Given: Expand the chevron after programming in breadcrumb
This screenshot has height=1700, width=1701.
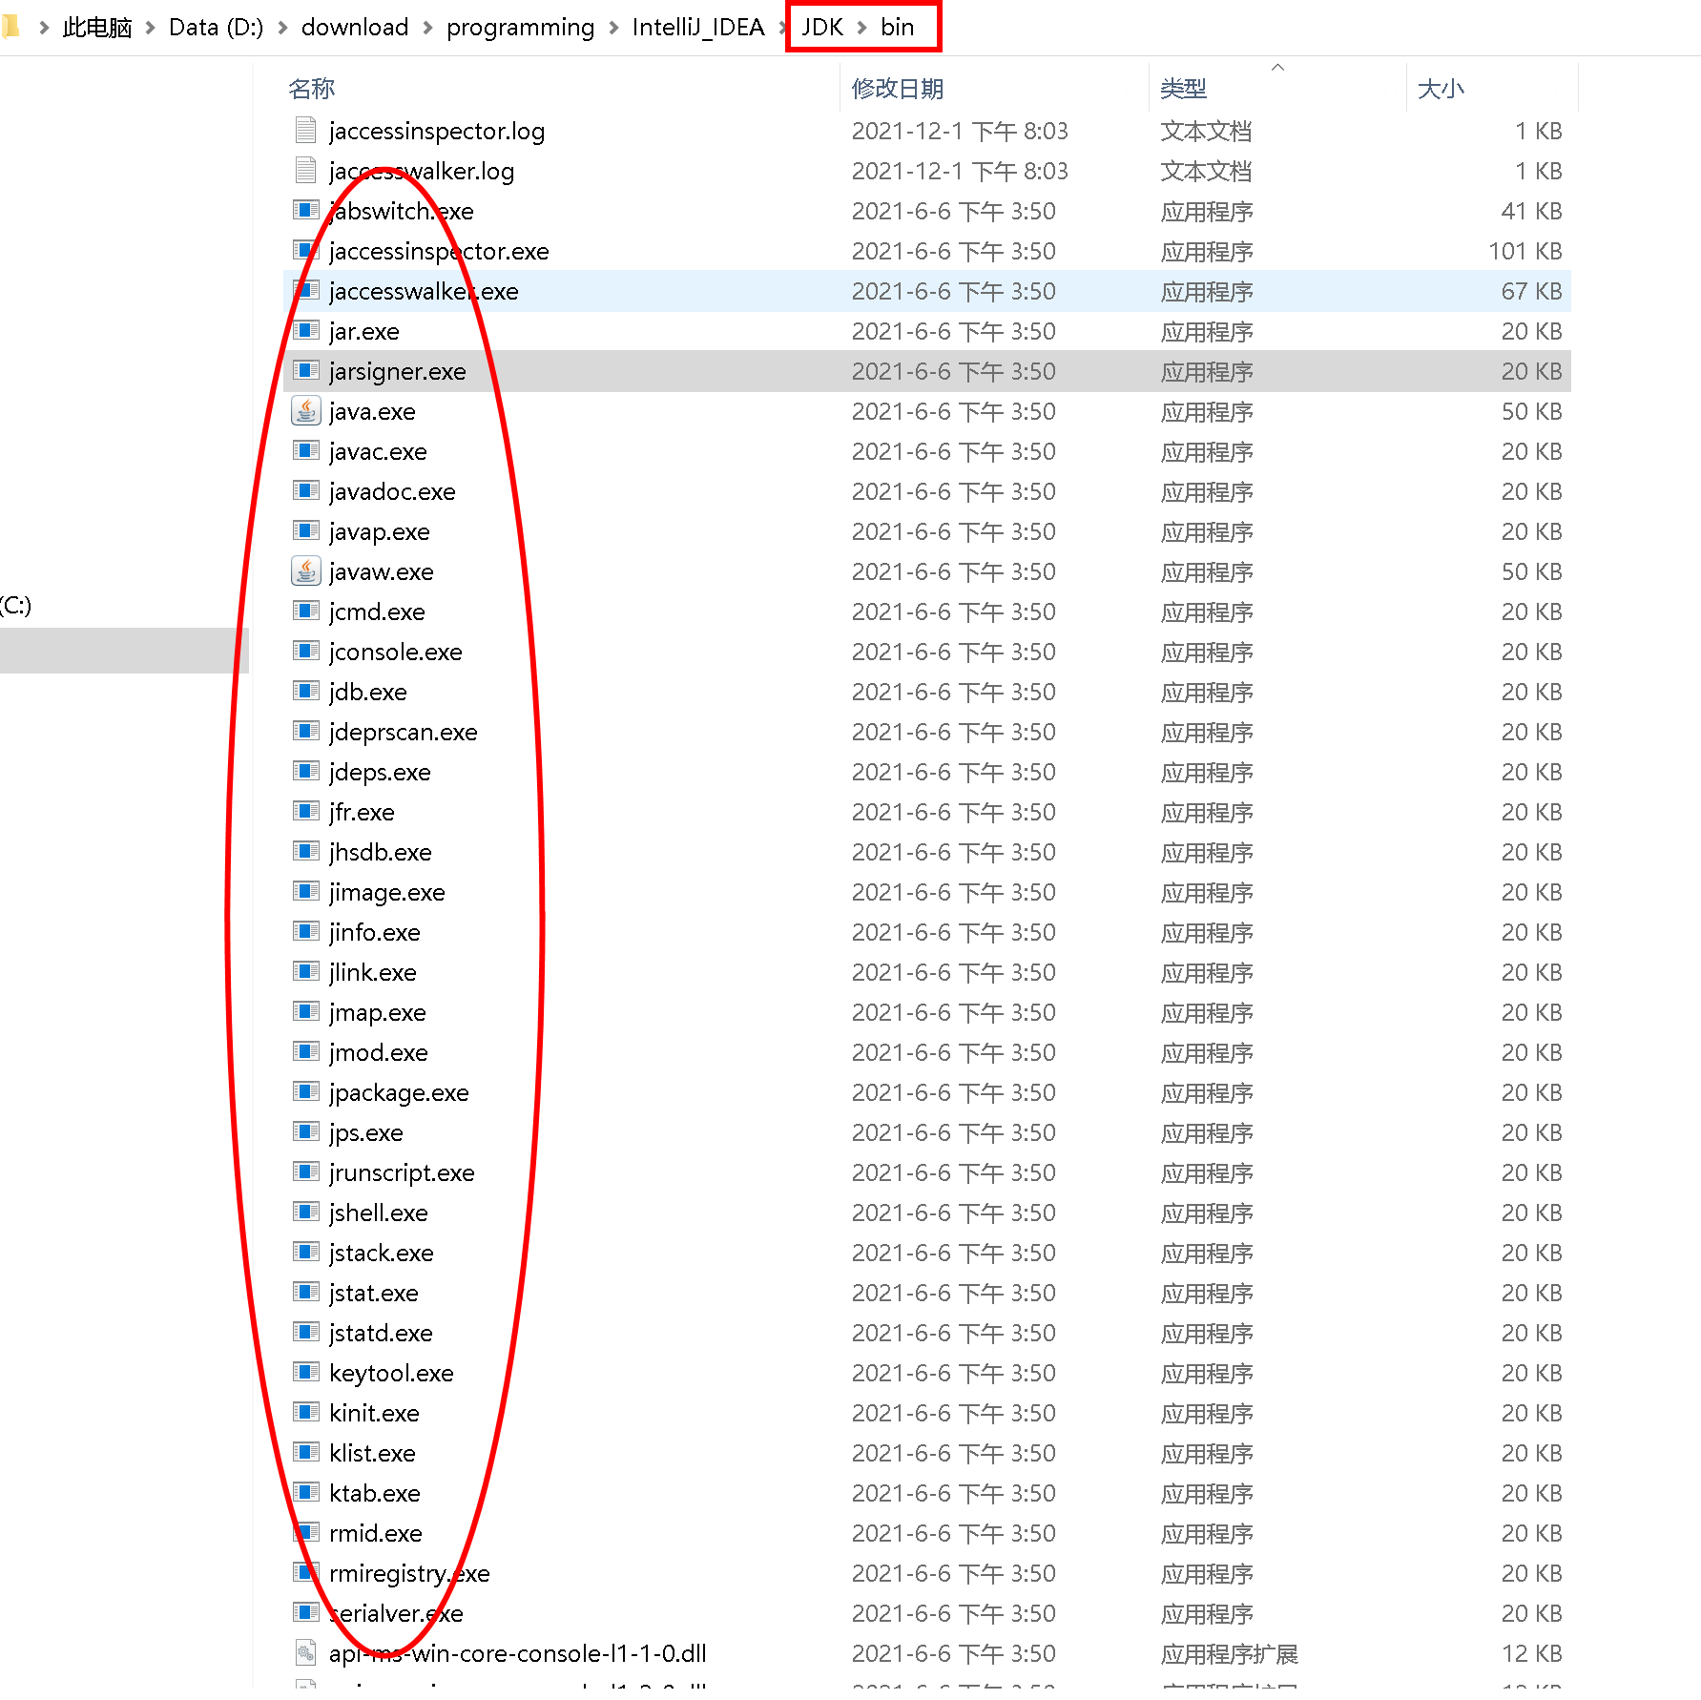Looking at the screenshot, I should coord(614,28).
